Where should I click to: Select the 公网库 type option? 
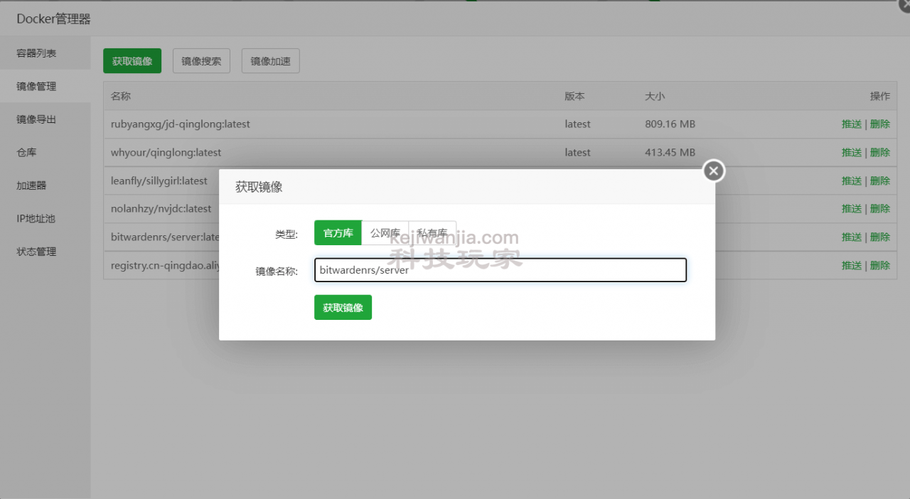tap(385, 233)
